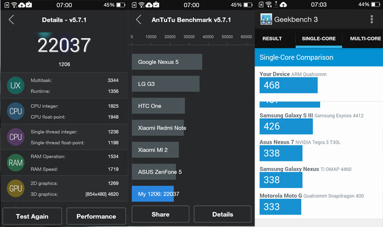Image resolution: width=383 pixels, height=227 pixels.
Task: Tap the 22037 total score
Action: pyautogui.click(x=64, y=45)
